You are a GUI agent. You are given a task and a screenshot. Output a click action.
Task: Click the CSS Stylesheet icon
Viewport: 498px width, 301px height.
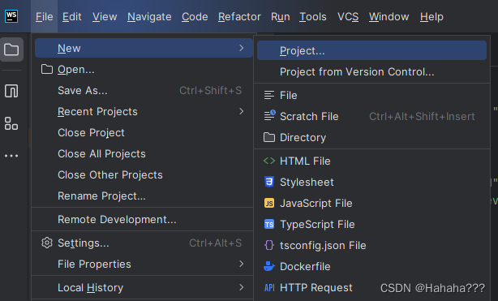(269, 182)
